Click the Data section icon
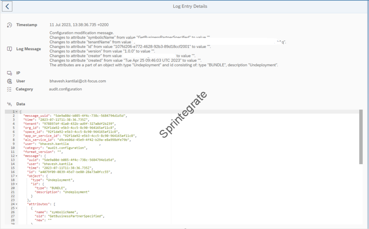Viewport: 369px width, 229px height. 10,104
